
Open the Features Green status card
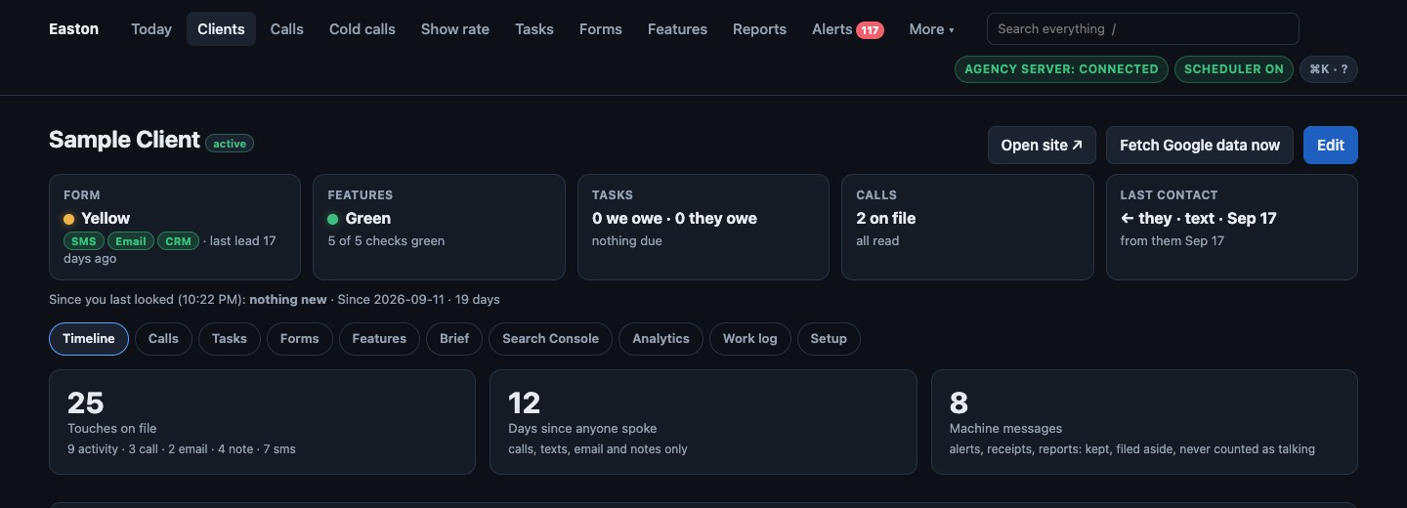[x=439, y=227]
